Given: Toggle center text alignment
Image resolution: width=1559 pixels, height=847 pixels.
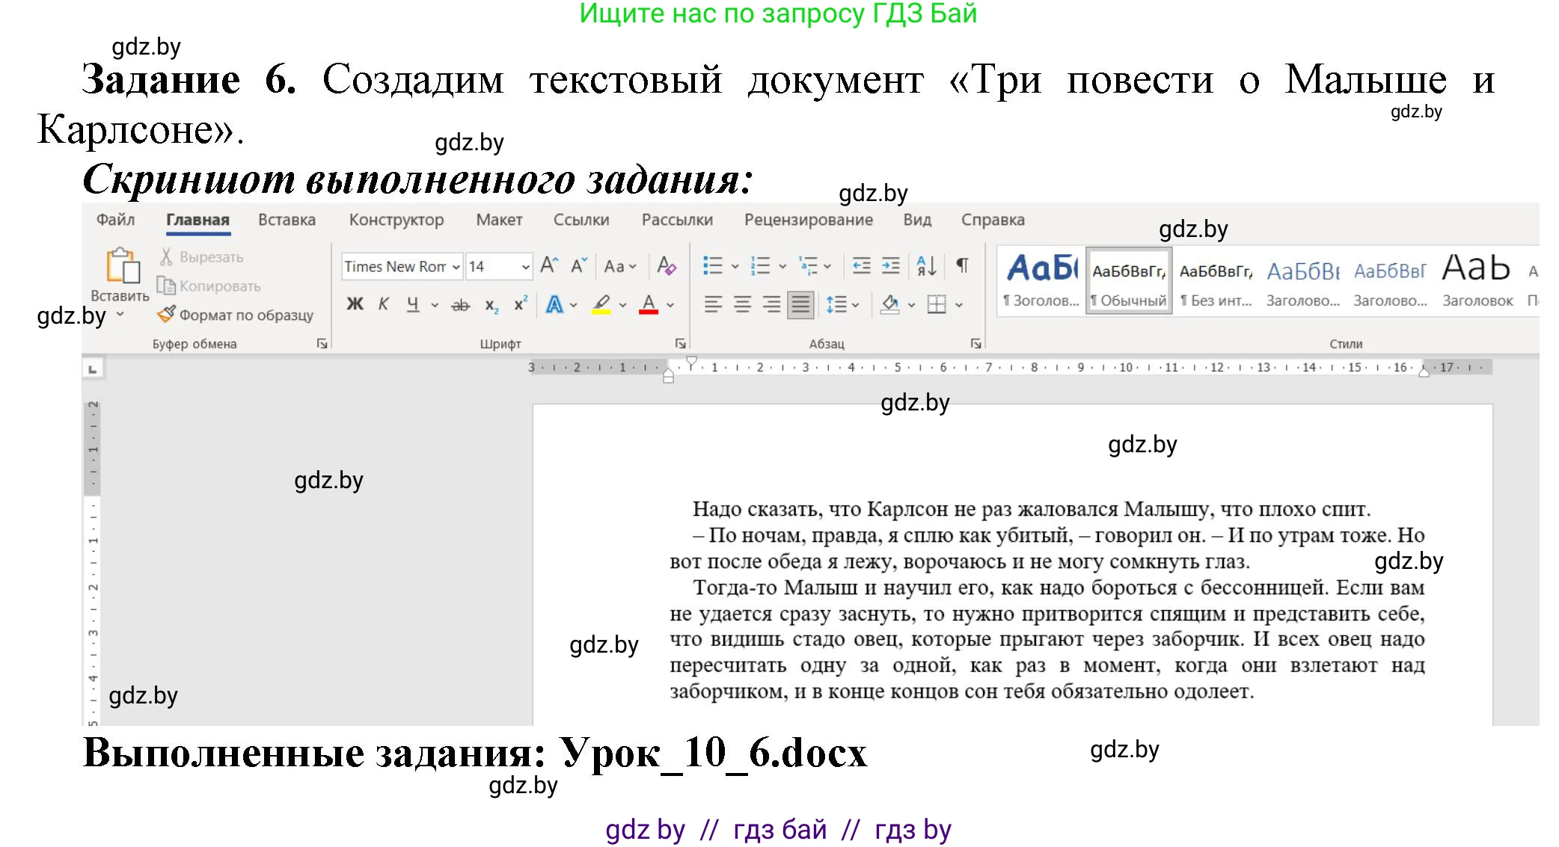Looking at the screenshot, I should tap(742, 304).
